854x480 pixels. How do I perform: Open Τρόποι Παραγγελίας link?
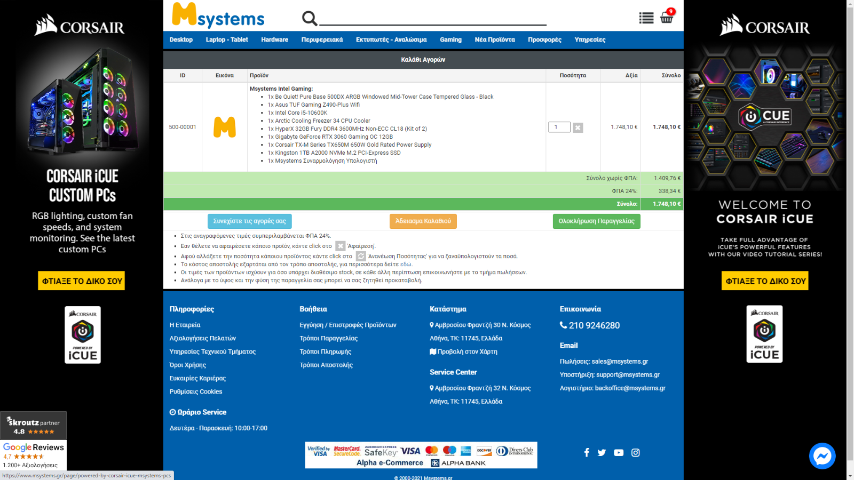[328, 338]
